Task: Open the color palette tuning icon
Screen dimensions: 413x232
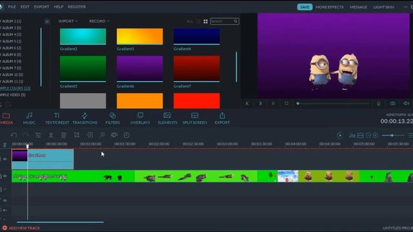Action: point(114,135)
